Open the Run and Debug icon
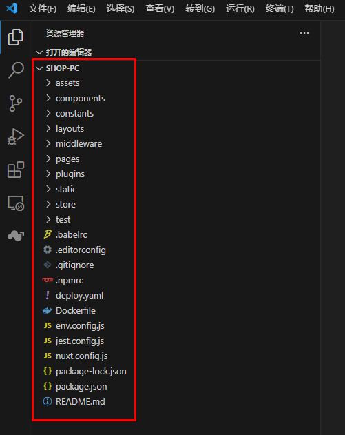This screenshot has width=345, height=435. 16,136
